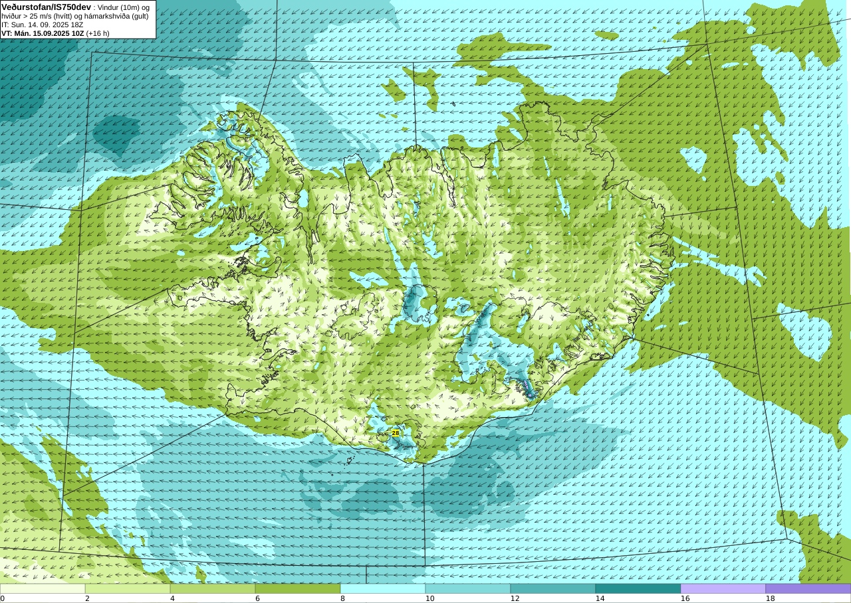851x603 pixels.
Task: Select the 4–6 m/s green swatch
Action: [x=213, y=588]
